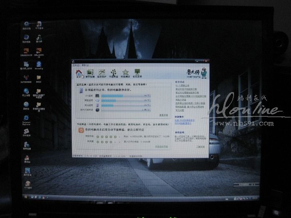The width and height of the screenshot is (291, 218).
Task: Open the 监控保护 monitoring protection tab
Action: pos(102,73)
